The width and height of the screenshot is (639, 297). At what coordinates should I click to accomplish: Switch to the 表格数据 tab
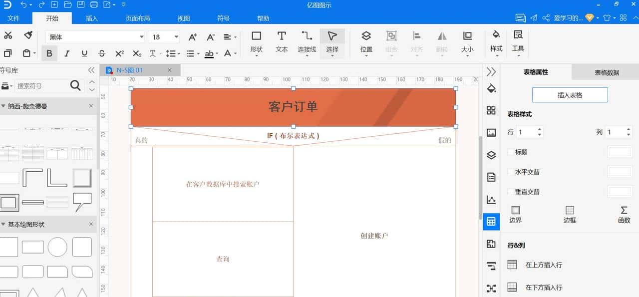(606, 72)
